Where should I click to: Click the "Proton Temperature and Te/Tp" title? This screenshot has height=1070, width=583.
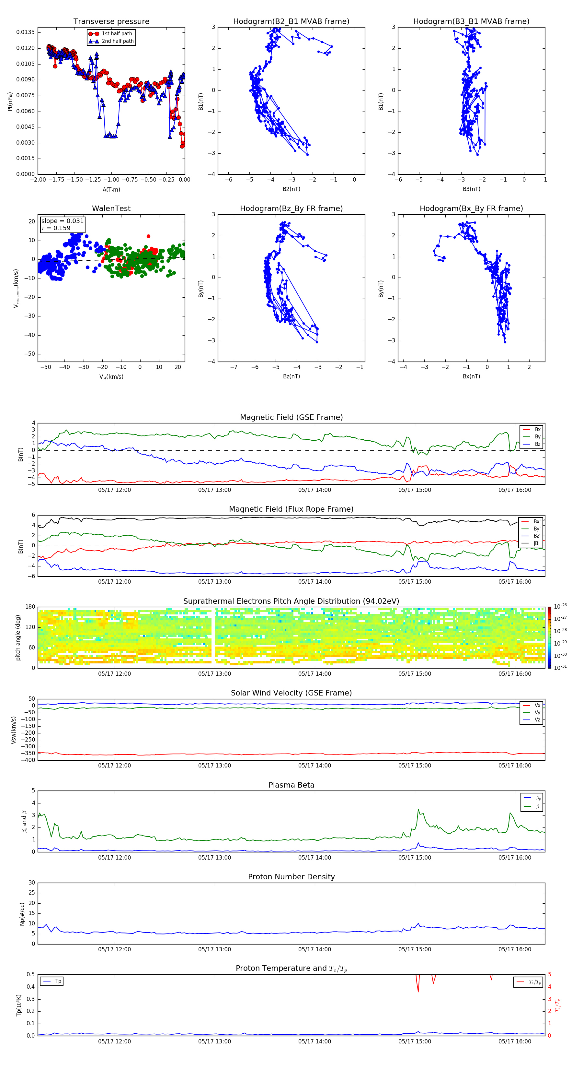coord(291,969)
